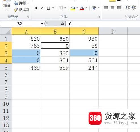Apply yellow fill color bucket
This screenshot has height=132, width=140.
pyautogui.click(x=73, y=8)
